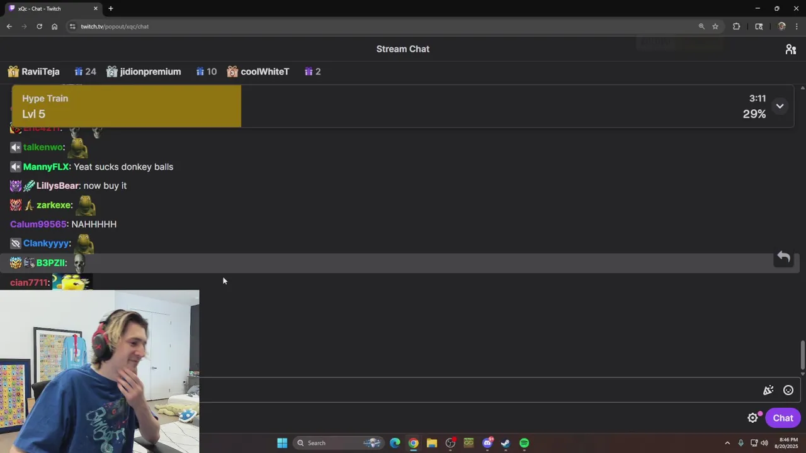Click the muted speaker badge beside talkenwo
The width and height of the screenshot is (806, 453).
16,147
